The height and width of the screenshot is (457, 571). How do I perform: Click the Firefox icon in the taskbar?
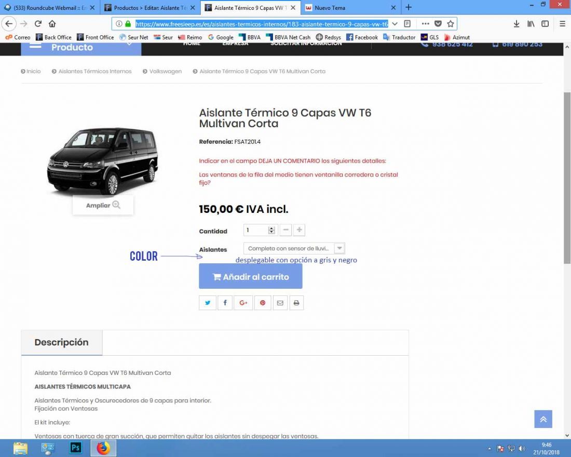point(103,448)
